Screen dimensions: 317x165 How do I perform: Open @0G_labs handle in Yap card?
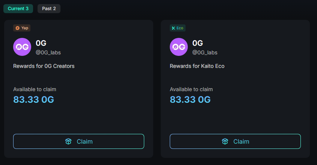(48, 52)
